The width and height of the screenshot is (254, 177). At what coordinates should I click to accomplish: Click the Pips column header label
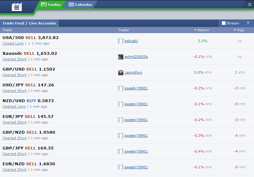click(241, 30)
